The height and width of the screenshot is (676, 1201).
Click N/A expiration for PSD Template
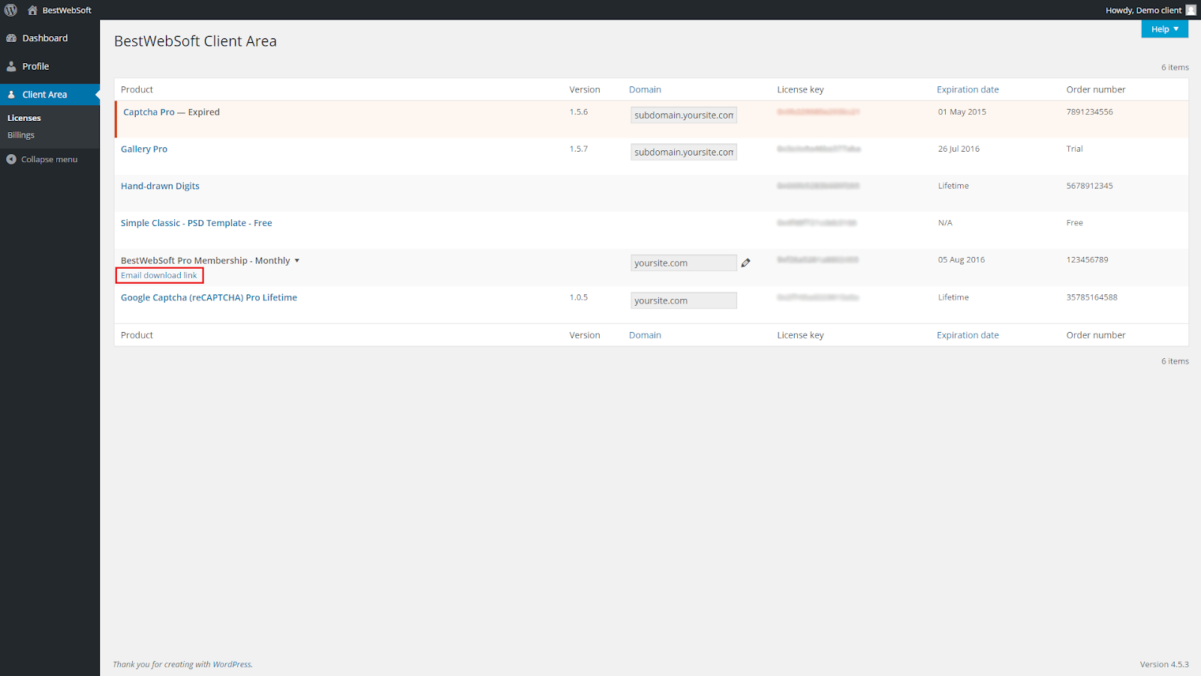945,223
